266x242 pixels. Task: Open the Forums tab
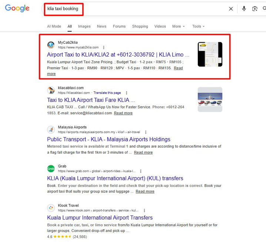(119, 26)
